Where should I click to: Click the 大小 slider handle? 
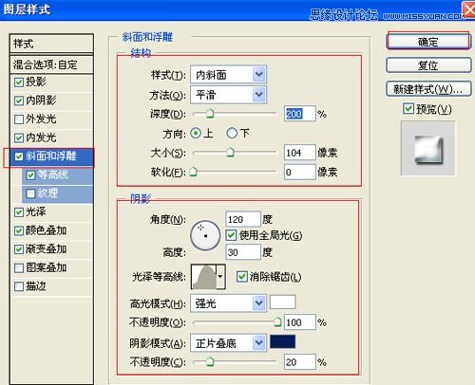coord(230,153)
